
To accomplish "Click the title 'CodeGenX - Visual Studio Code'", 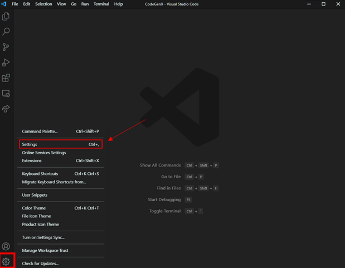I will pos(172,4).
